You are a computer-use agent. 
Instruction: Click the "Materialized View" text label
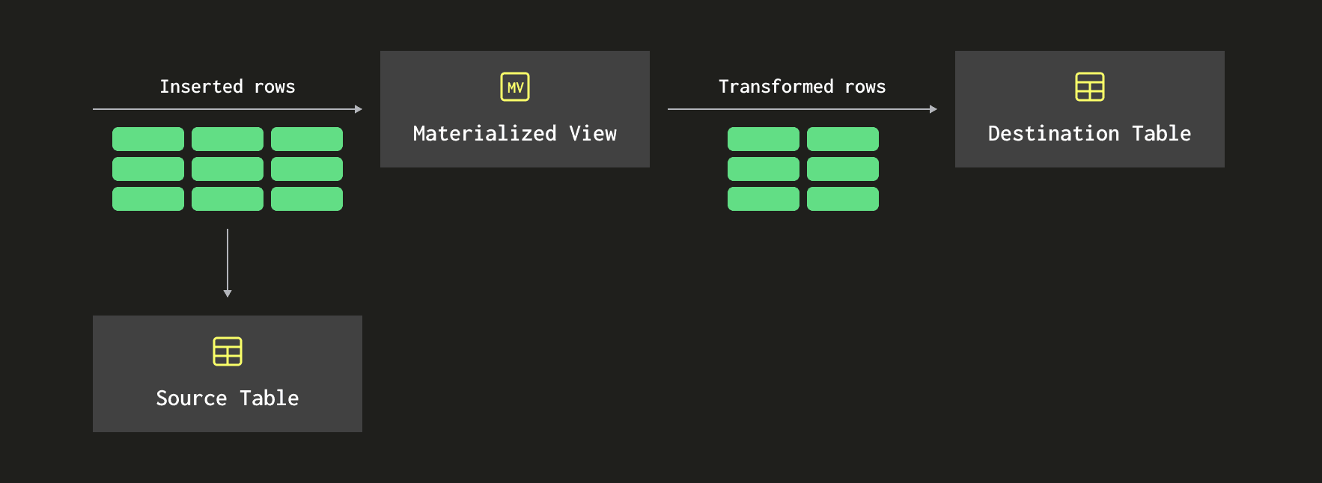point(515,134)
